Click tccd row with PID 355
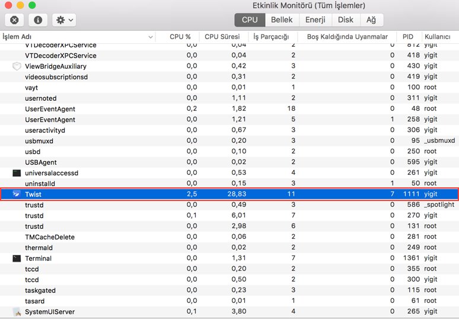Screen dimensions: 459x319 pos(230,269)
